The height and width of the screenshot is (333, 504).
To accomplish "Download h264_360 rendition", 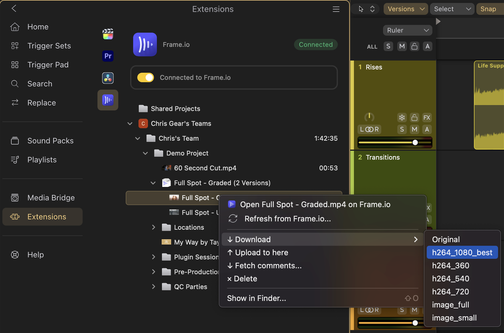I will (x=462, y=266).
